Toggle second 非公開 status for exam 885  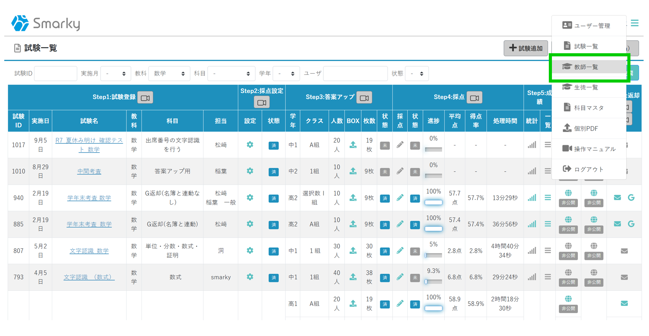click(594, 229)
